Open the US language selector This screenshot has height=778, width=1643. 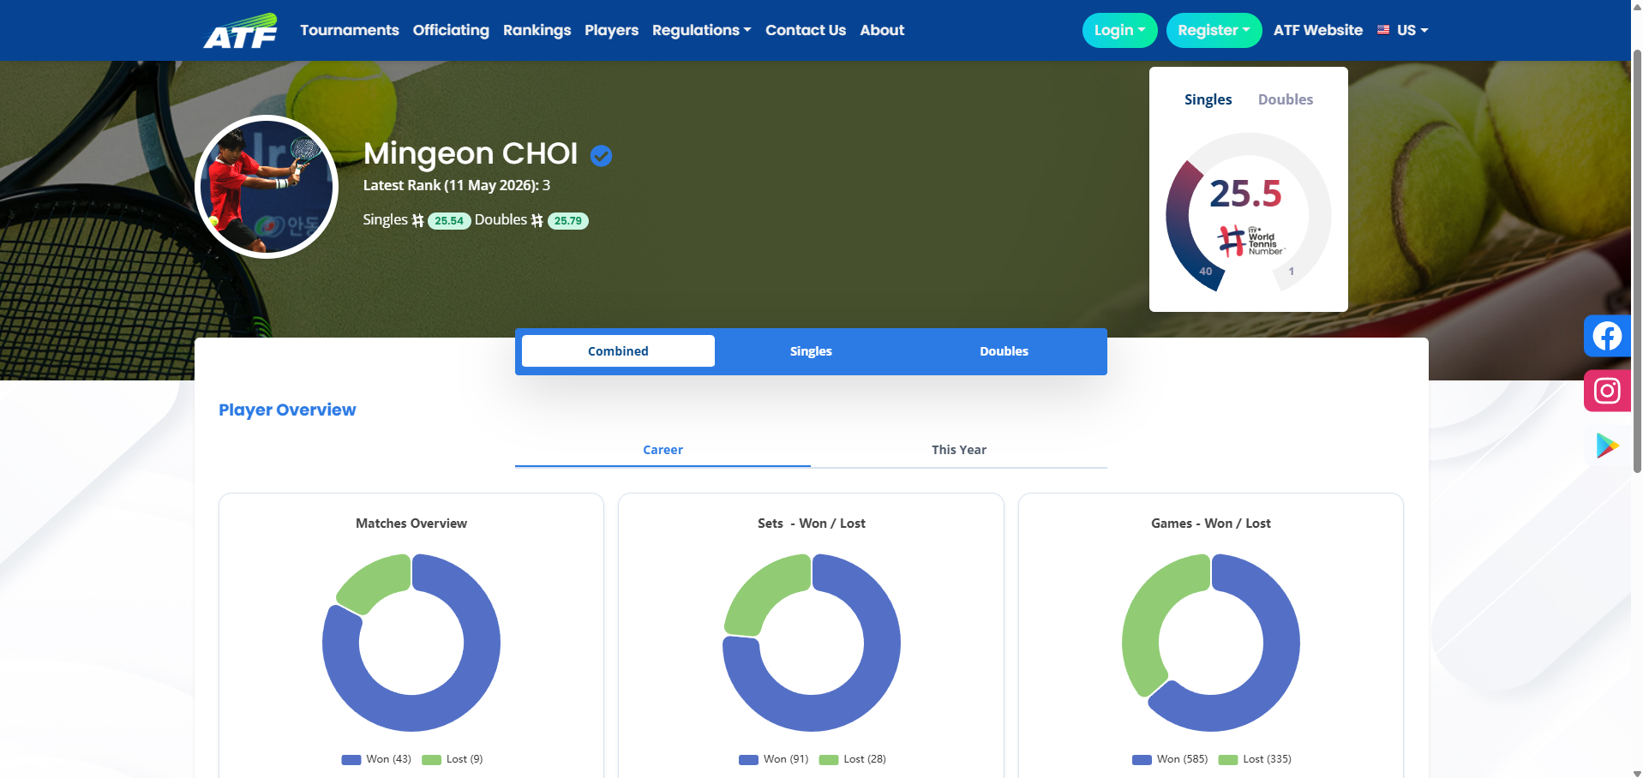coord(1403,30)
